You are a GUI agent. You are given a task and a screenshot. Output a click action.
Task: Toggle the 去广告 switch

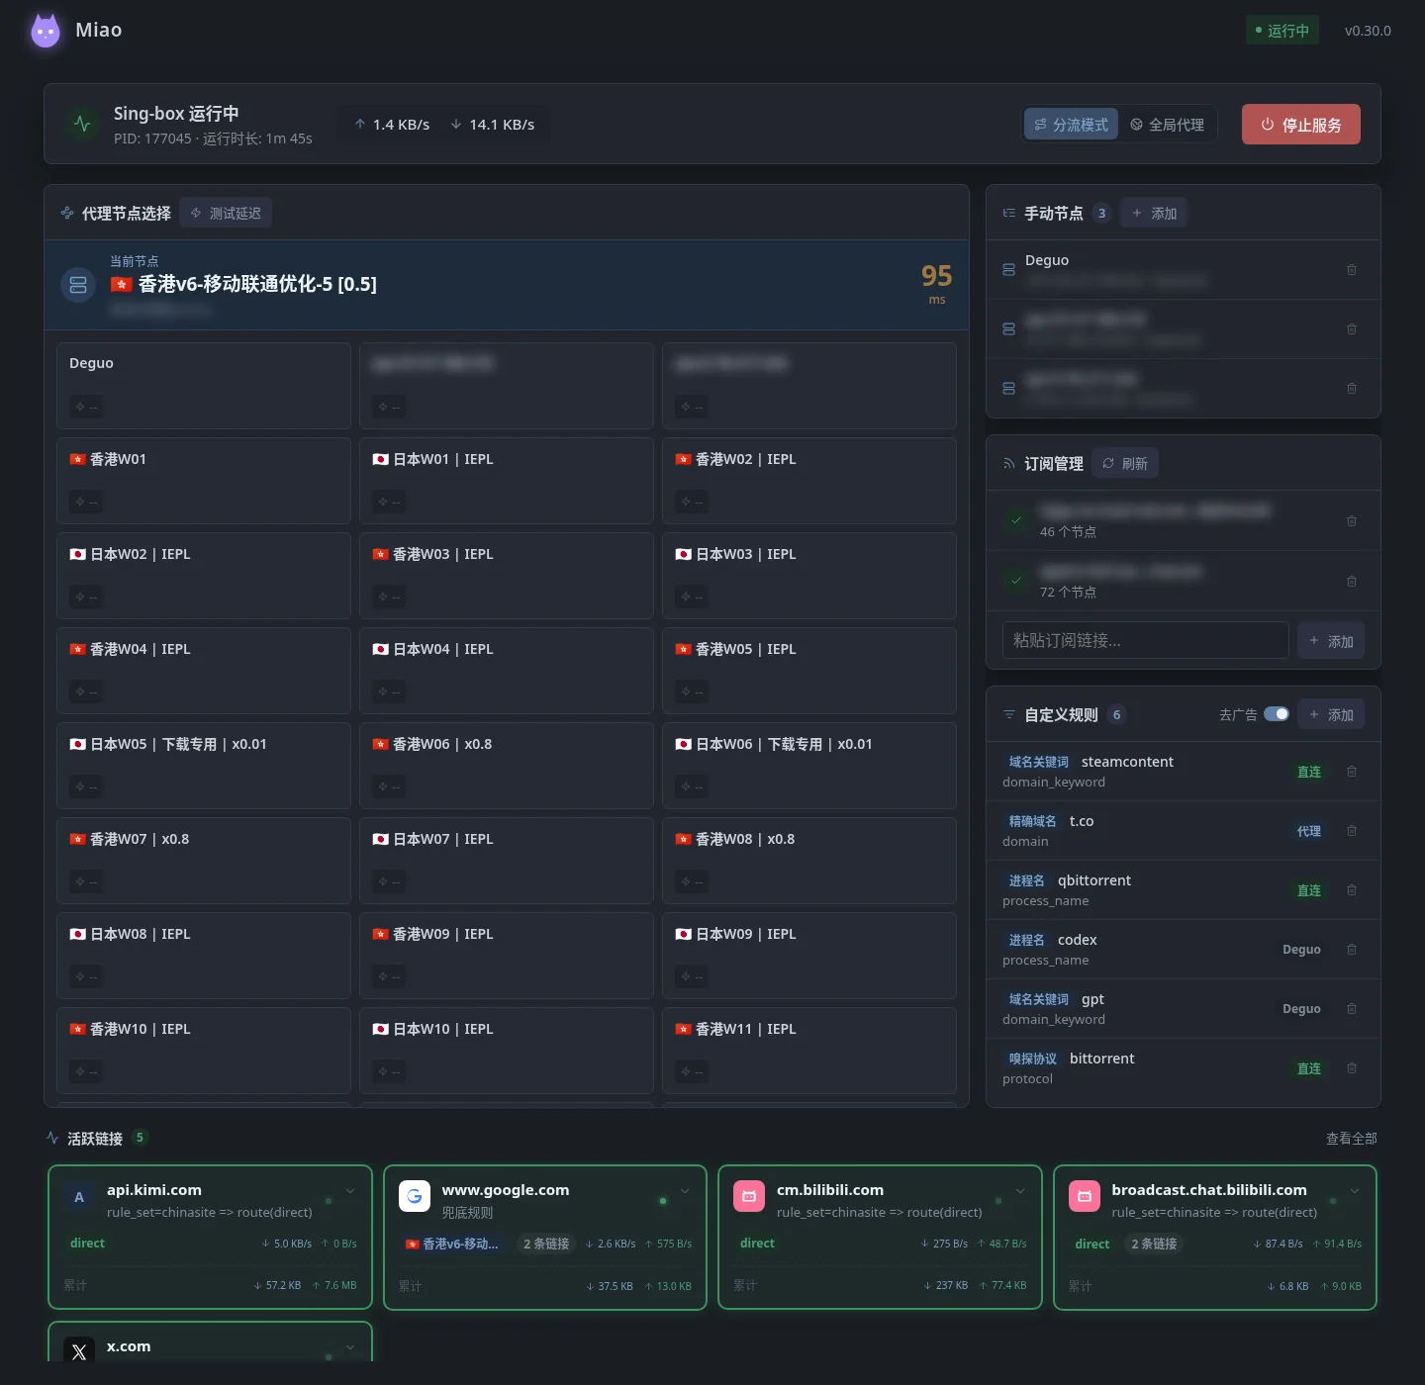[x=1277, y=714]
